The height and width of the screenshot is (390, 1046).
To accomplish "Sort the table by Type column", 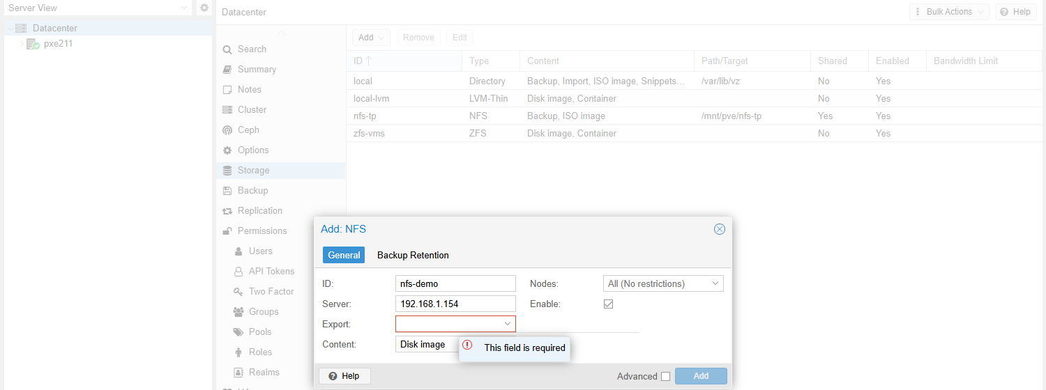I will click(491, 61).
